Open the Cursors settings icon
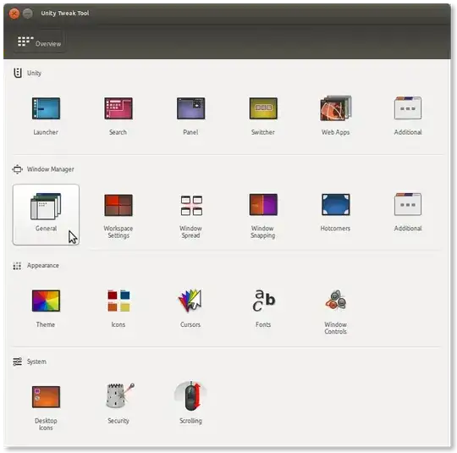Viewport: 457px width, 453px height. [190, 301]
